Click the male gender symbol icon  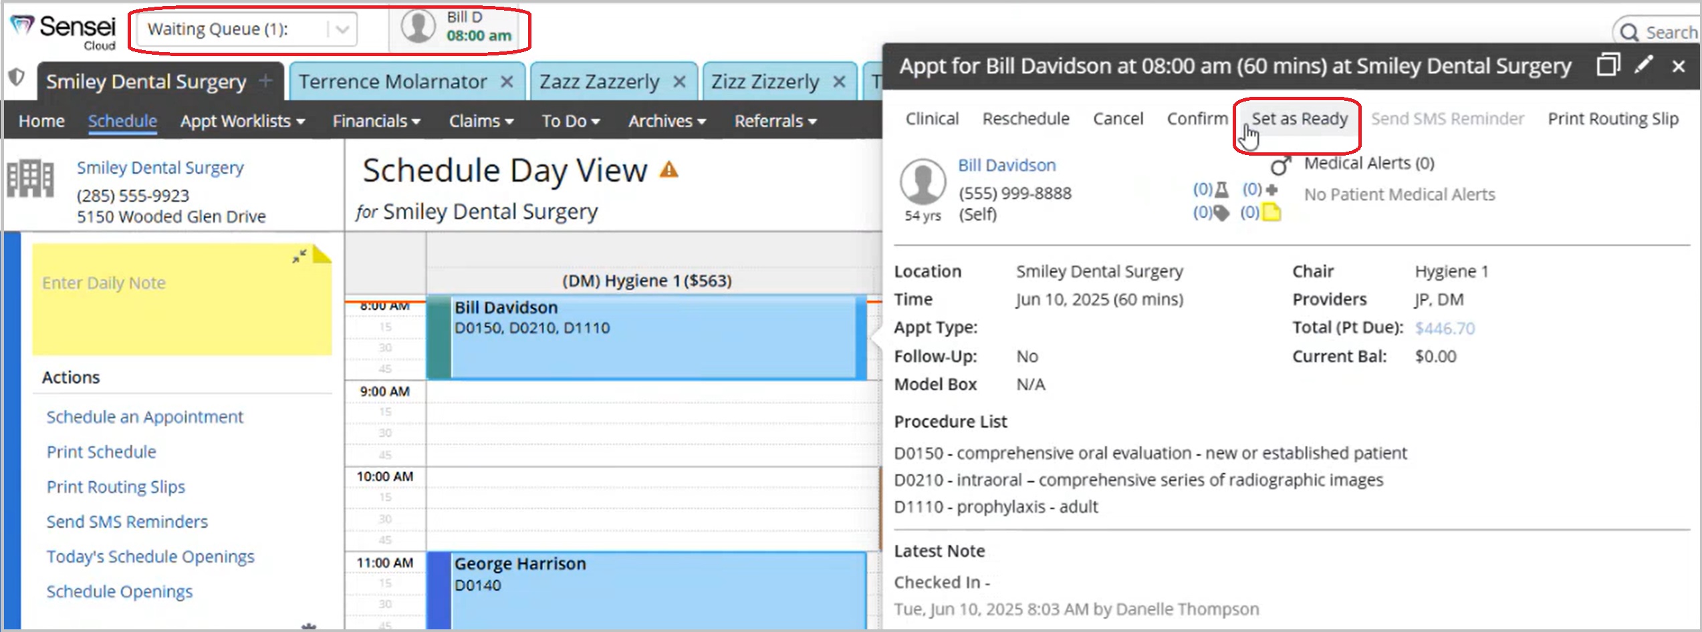tap(1280, 165)
